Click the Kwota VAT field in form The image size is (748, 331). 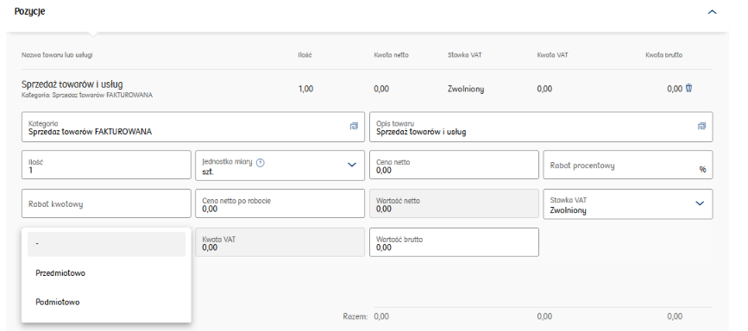click(x=280, y=242)
